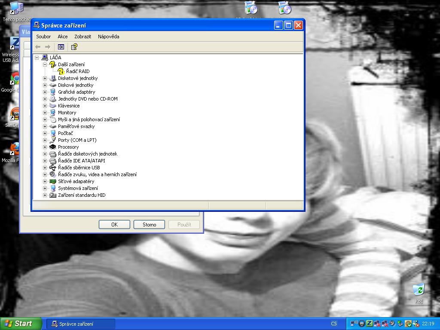
Task: Click the Řadiče sběrnice USB icon
Action: (x=53, y=168)
